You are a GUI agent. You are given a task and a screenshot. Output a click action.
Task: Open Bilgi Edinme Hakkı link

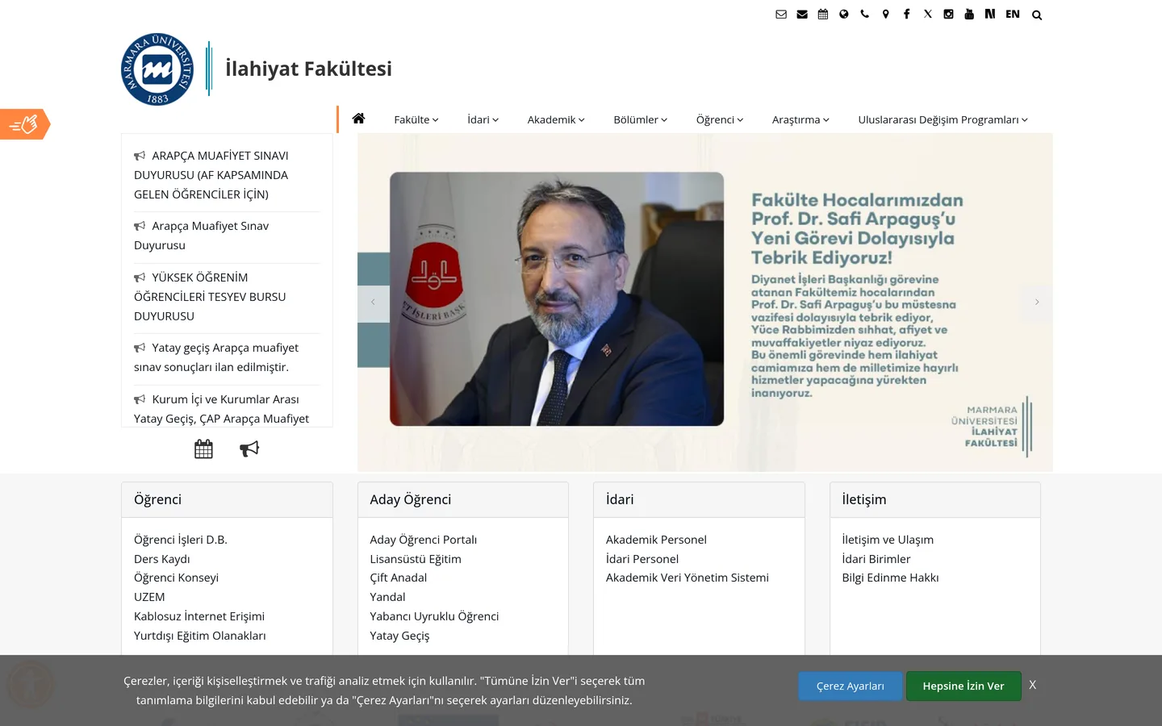pyautogui.click(x=890, y=578)
